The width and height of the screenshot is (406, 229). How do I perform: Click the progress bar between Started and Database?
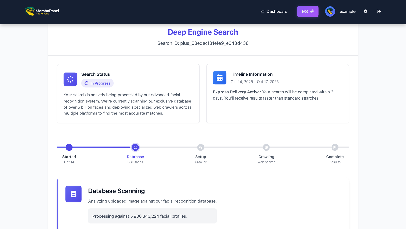pos(101,147)
